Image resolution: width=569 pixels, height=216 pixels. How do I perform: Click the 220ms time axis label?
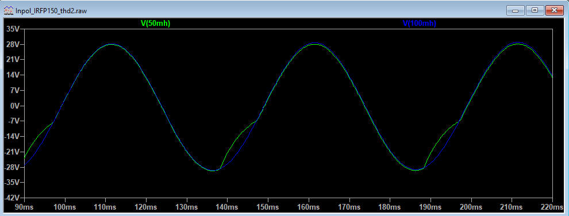[x=552, y=207]
